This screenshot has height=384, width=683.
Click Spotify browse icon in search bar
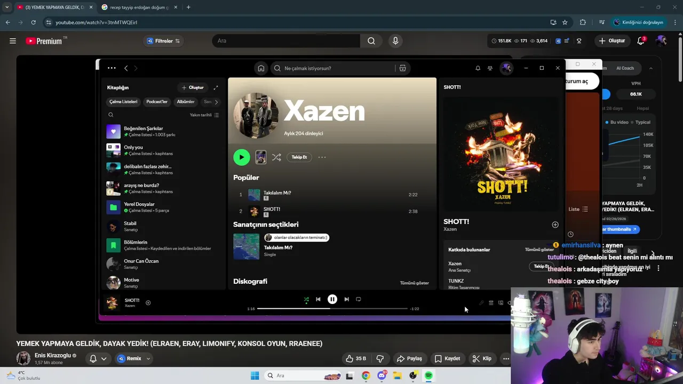pos(403,68)
